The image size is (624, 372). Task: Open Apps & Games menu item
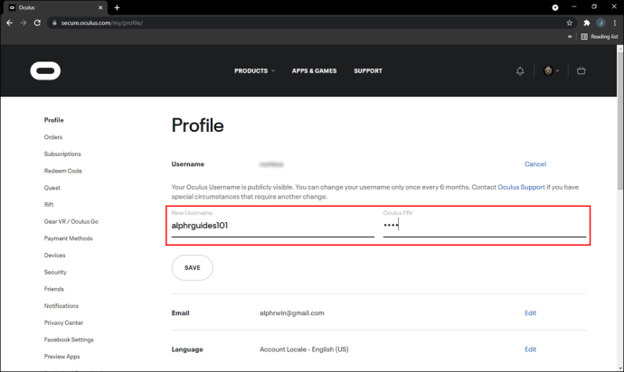pyautogui.click(x=314, y=70)
